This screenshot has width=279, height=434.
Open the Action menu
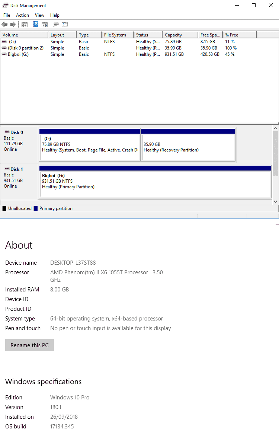[x=22, y=15]
